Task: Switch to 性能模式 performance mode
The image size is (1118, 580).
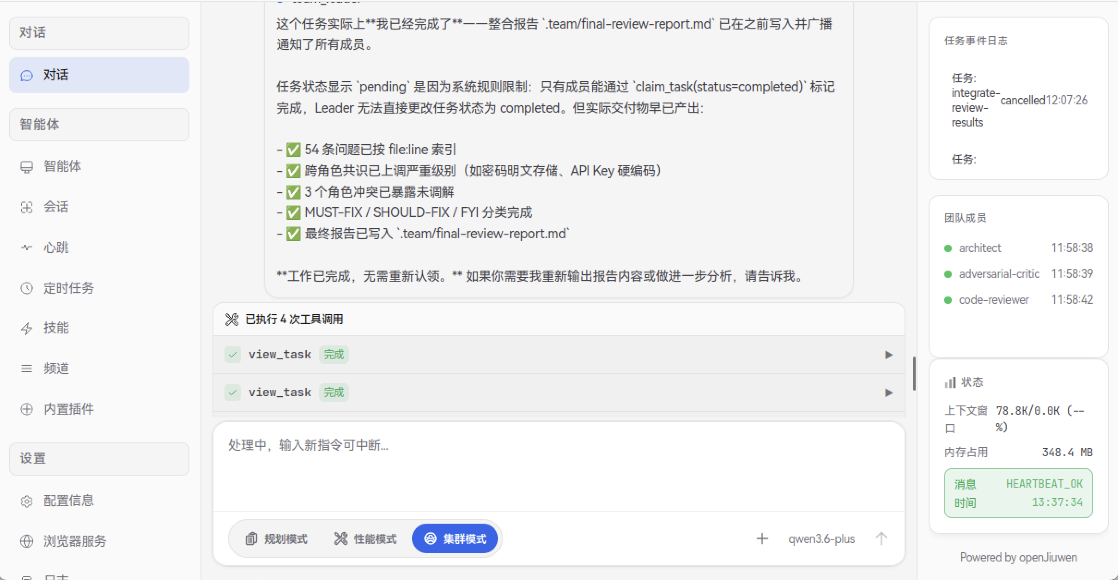Action: pos(365,539)
